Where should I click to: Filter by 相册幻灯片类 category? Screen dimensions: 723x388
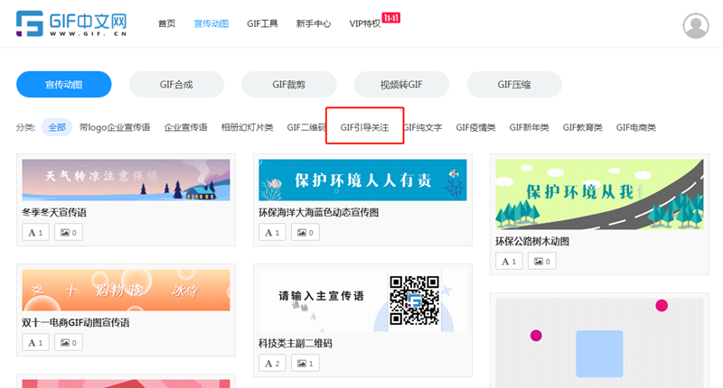247,127
